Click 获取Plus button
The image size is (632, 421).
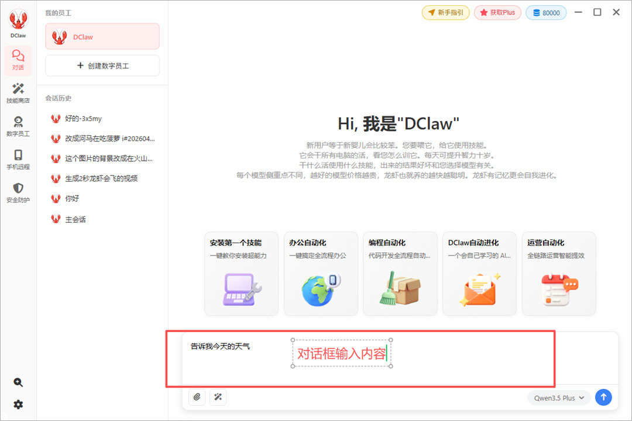tap(497, 12)
